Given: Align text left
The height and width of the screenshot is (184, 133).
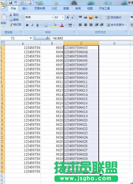Looking at the screenshot, I should point(80,25).
